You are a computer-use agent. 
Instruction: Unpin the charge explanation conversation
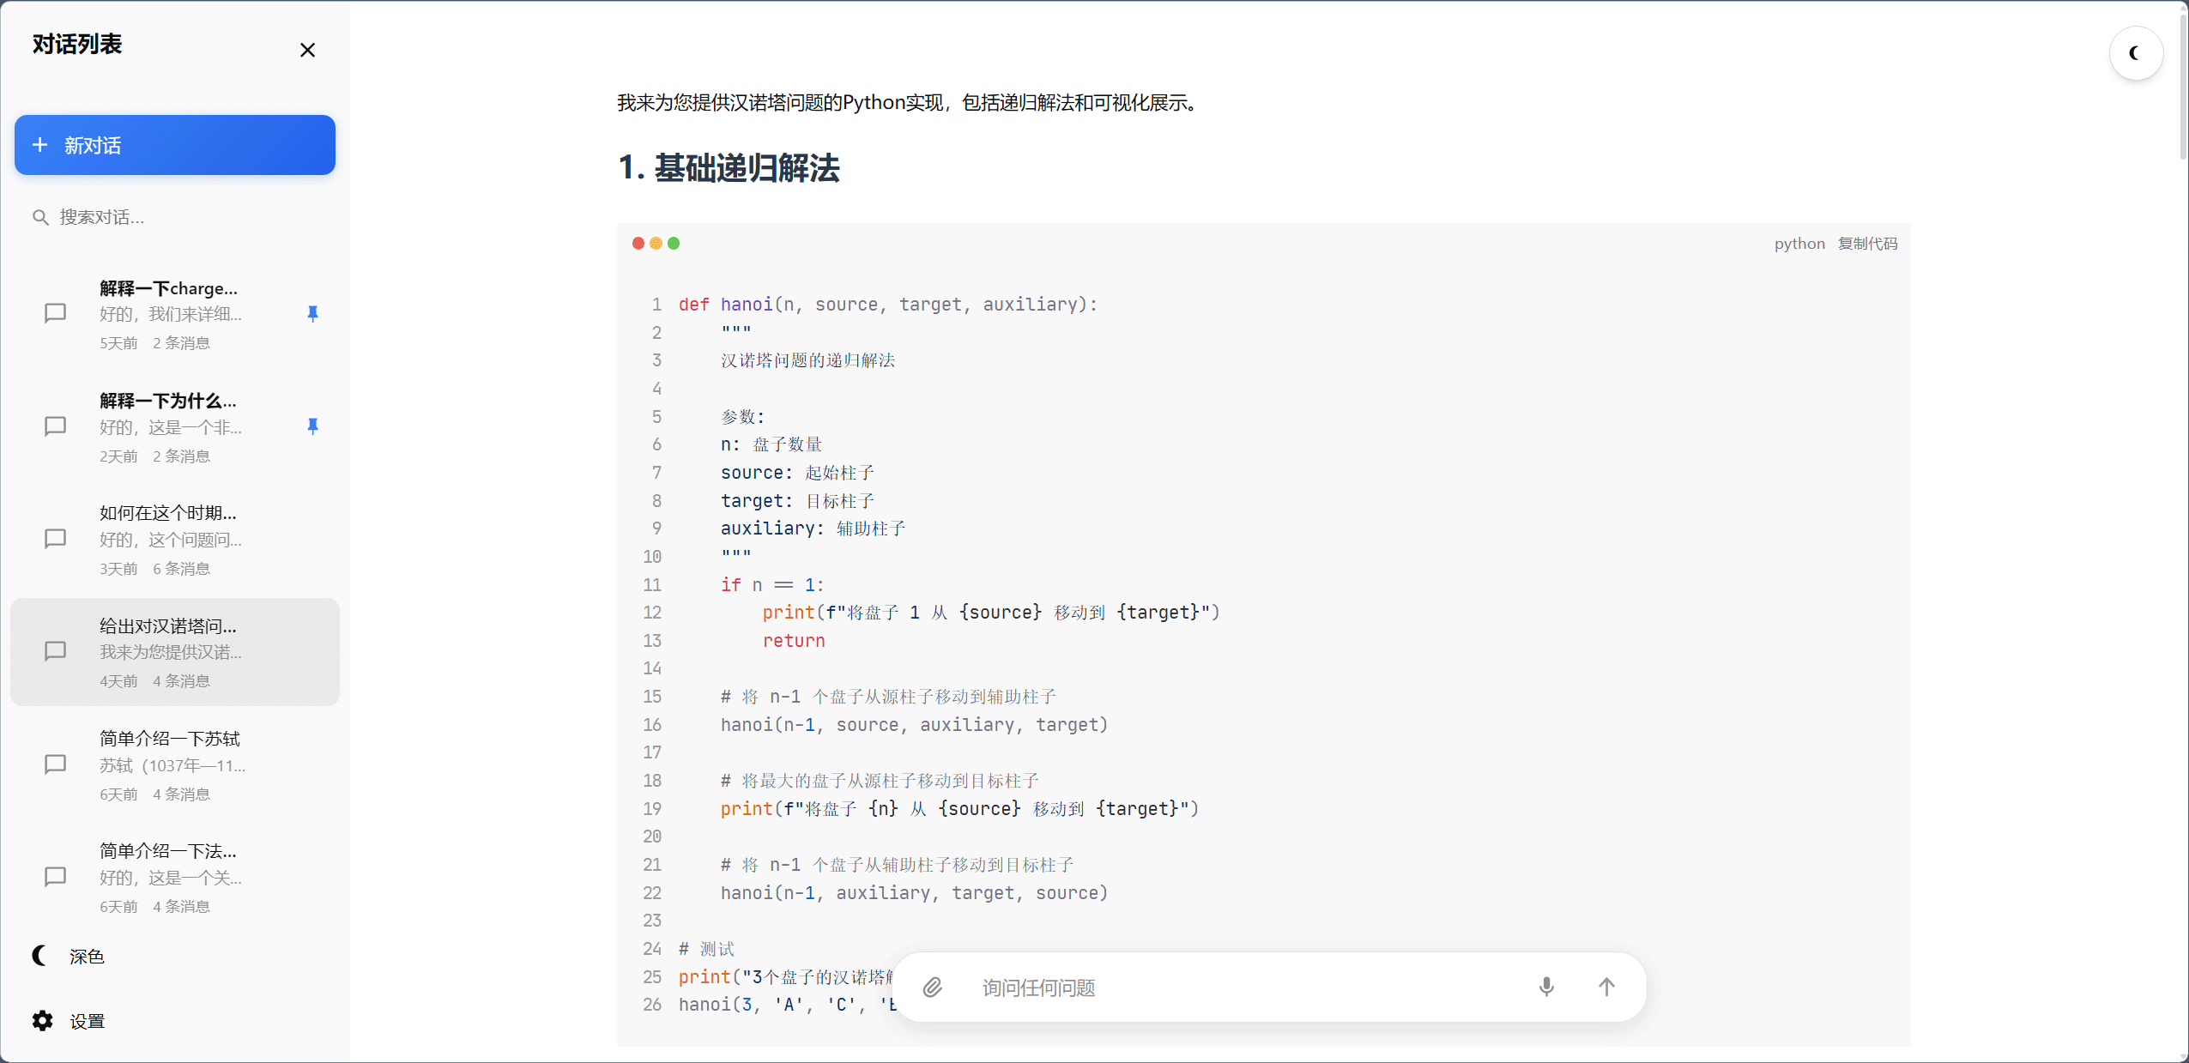312,314
